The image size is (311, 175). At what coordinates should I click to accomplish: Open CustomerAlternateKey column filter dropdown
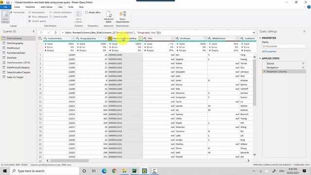pyautogui.click(x=140, y=38)
